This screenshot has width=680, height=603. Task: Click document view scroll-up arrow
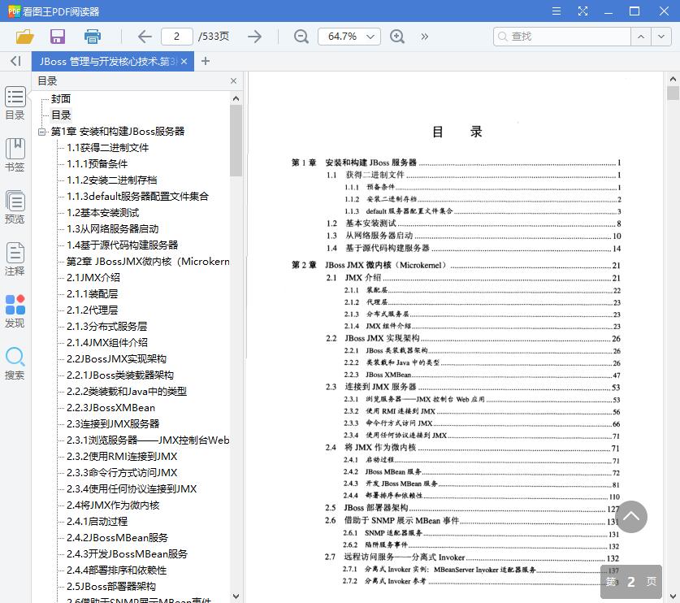[673, 79]
